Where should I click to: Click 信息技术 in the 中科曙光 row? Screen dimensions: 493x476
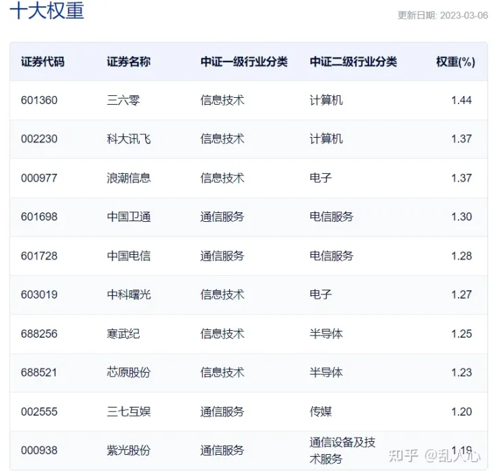click(223, 295)
